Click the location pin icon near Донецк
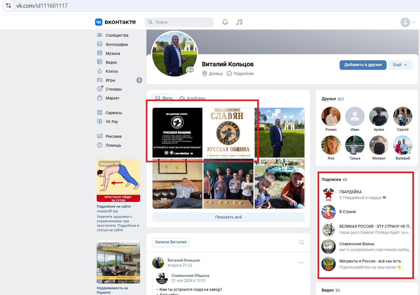This screenshot has height=295, width=420. 205,74
